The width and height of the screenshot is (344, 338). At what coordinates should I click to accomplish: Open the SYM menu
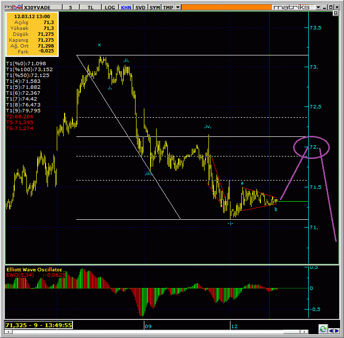coord(155,7)
